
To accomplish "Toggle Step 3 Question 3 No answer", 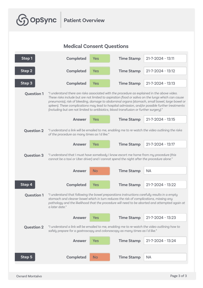I will point(100,171).
